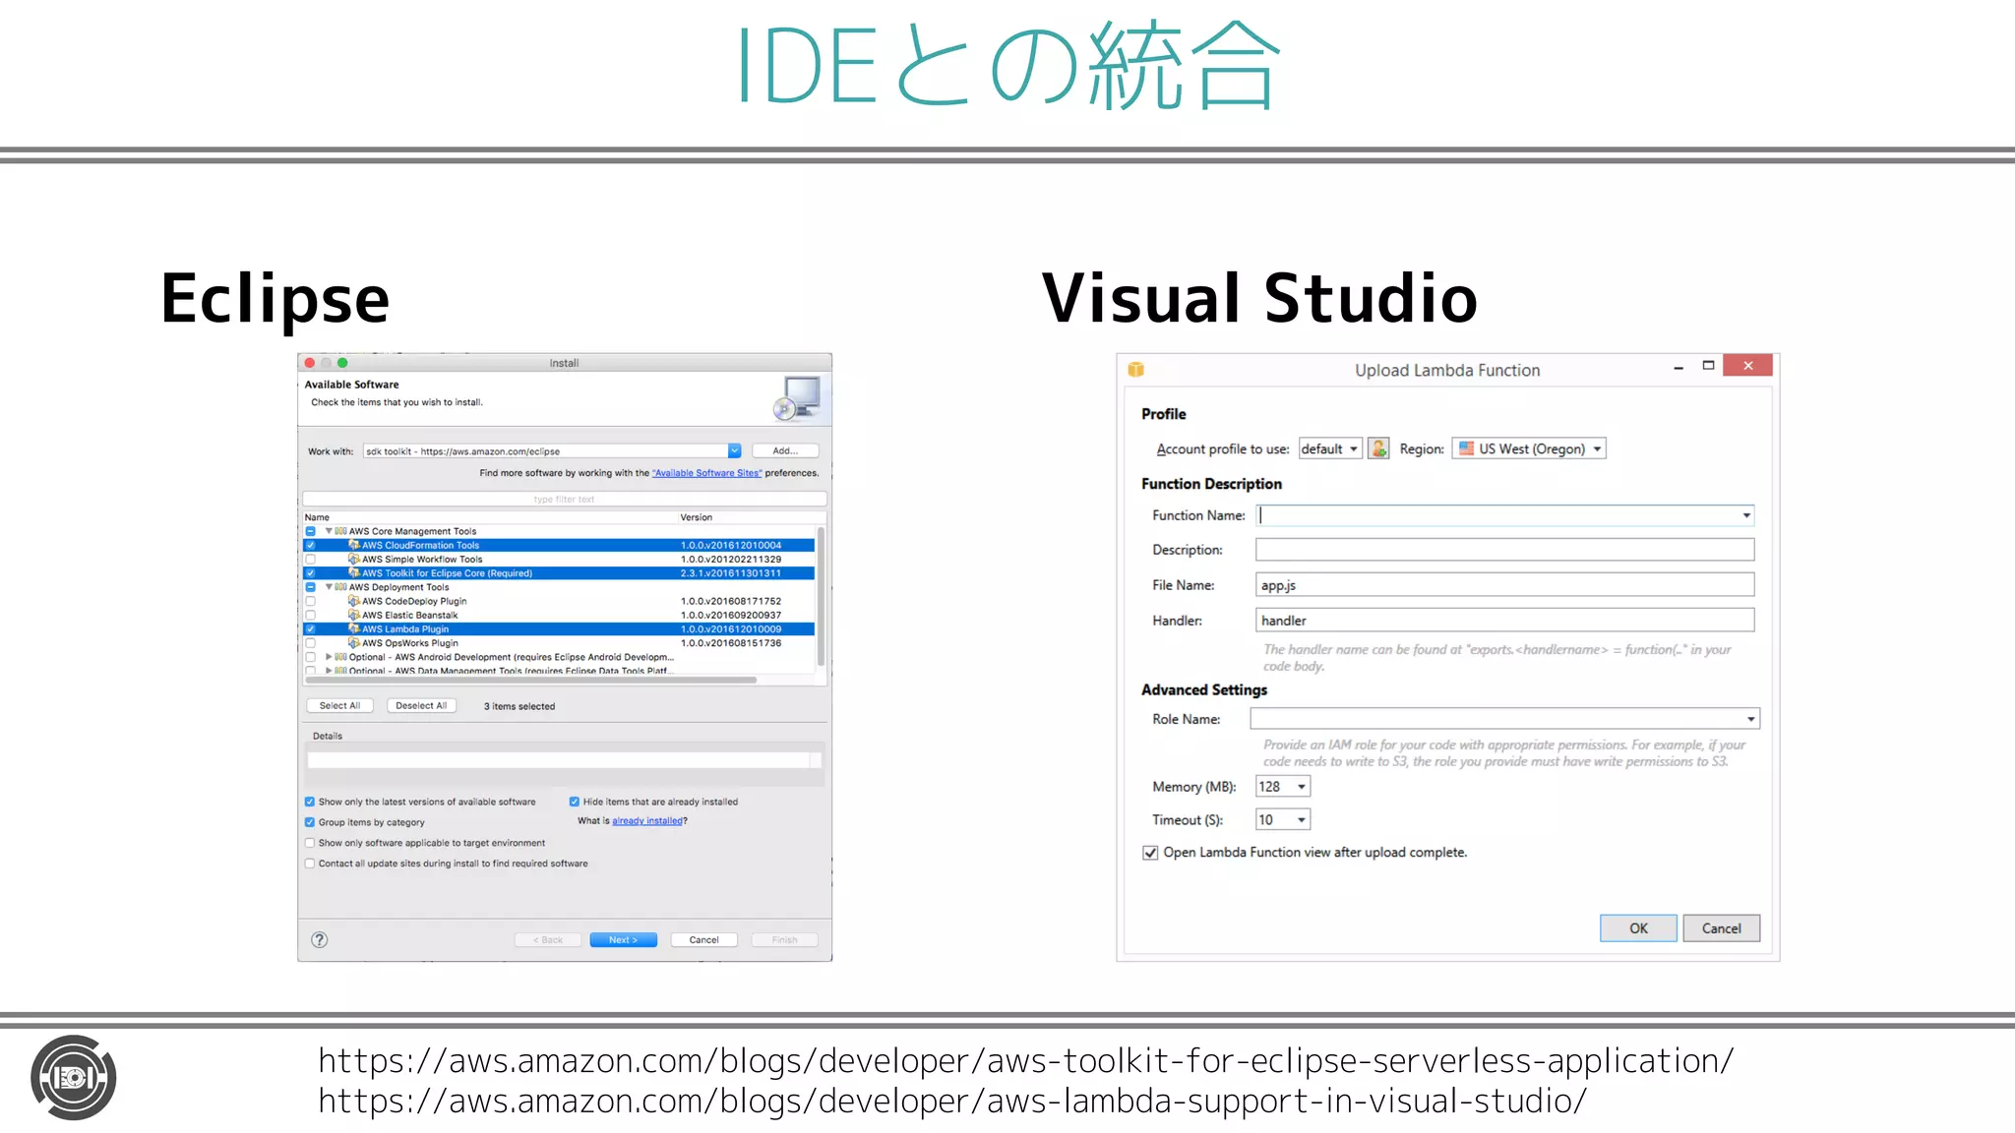
Task: Uncheck the AWS Lambda Plugin checkbox
Action: [310, 628]
